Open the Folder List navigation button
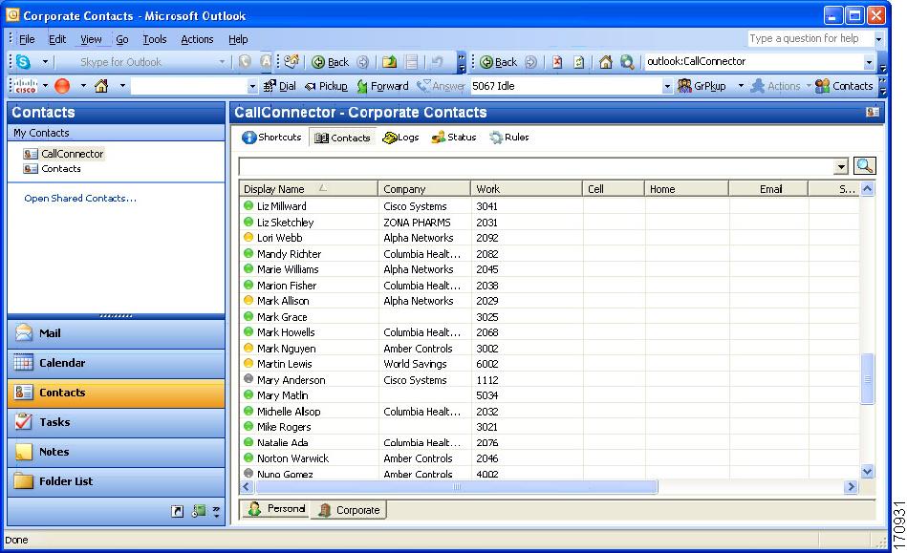The width and height of the screenshot is (907, 553). click(117, 481)
